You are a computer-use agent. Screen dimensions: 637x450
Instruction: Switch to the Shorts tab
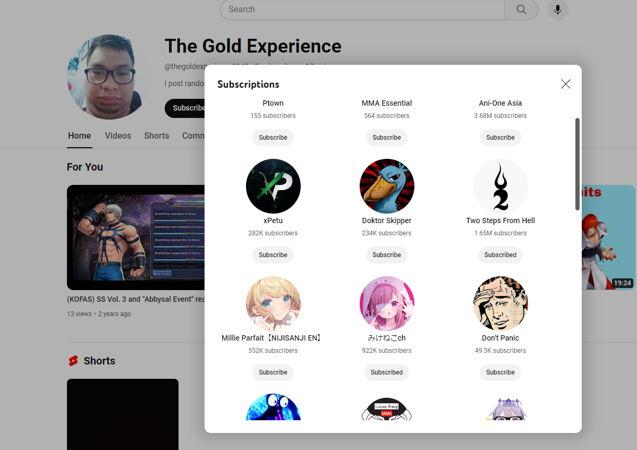click(156, 135)
